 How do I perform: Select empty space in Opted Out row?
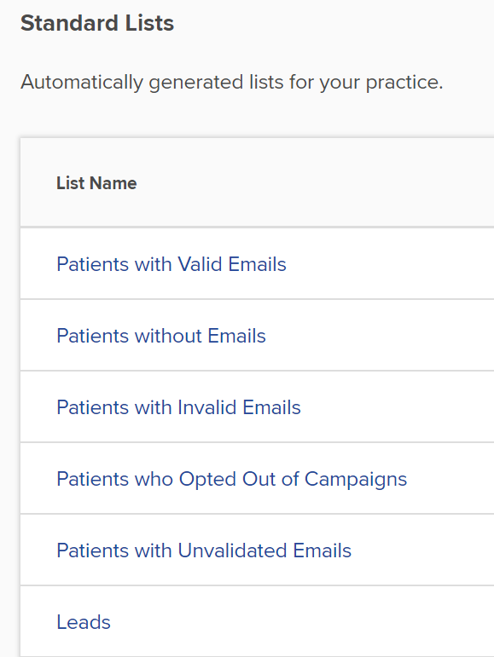click(x=450, y=480)
